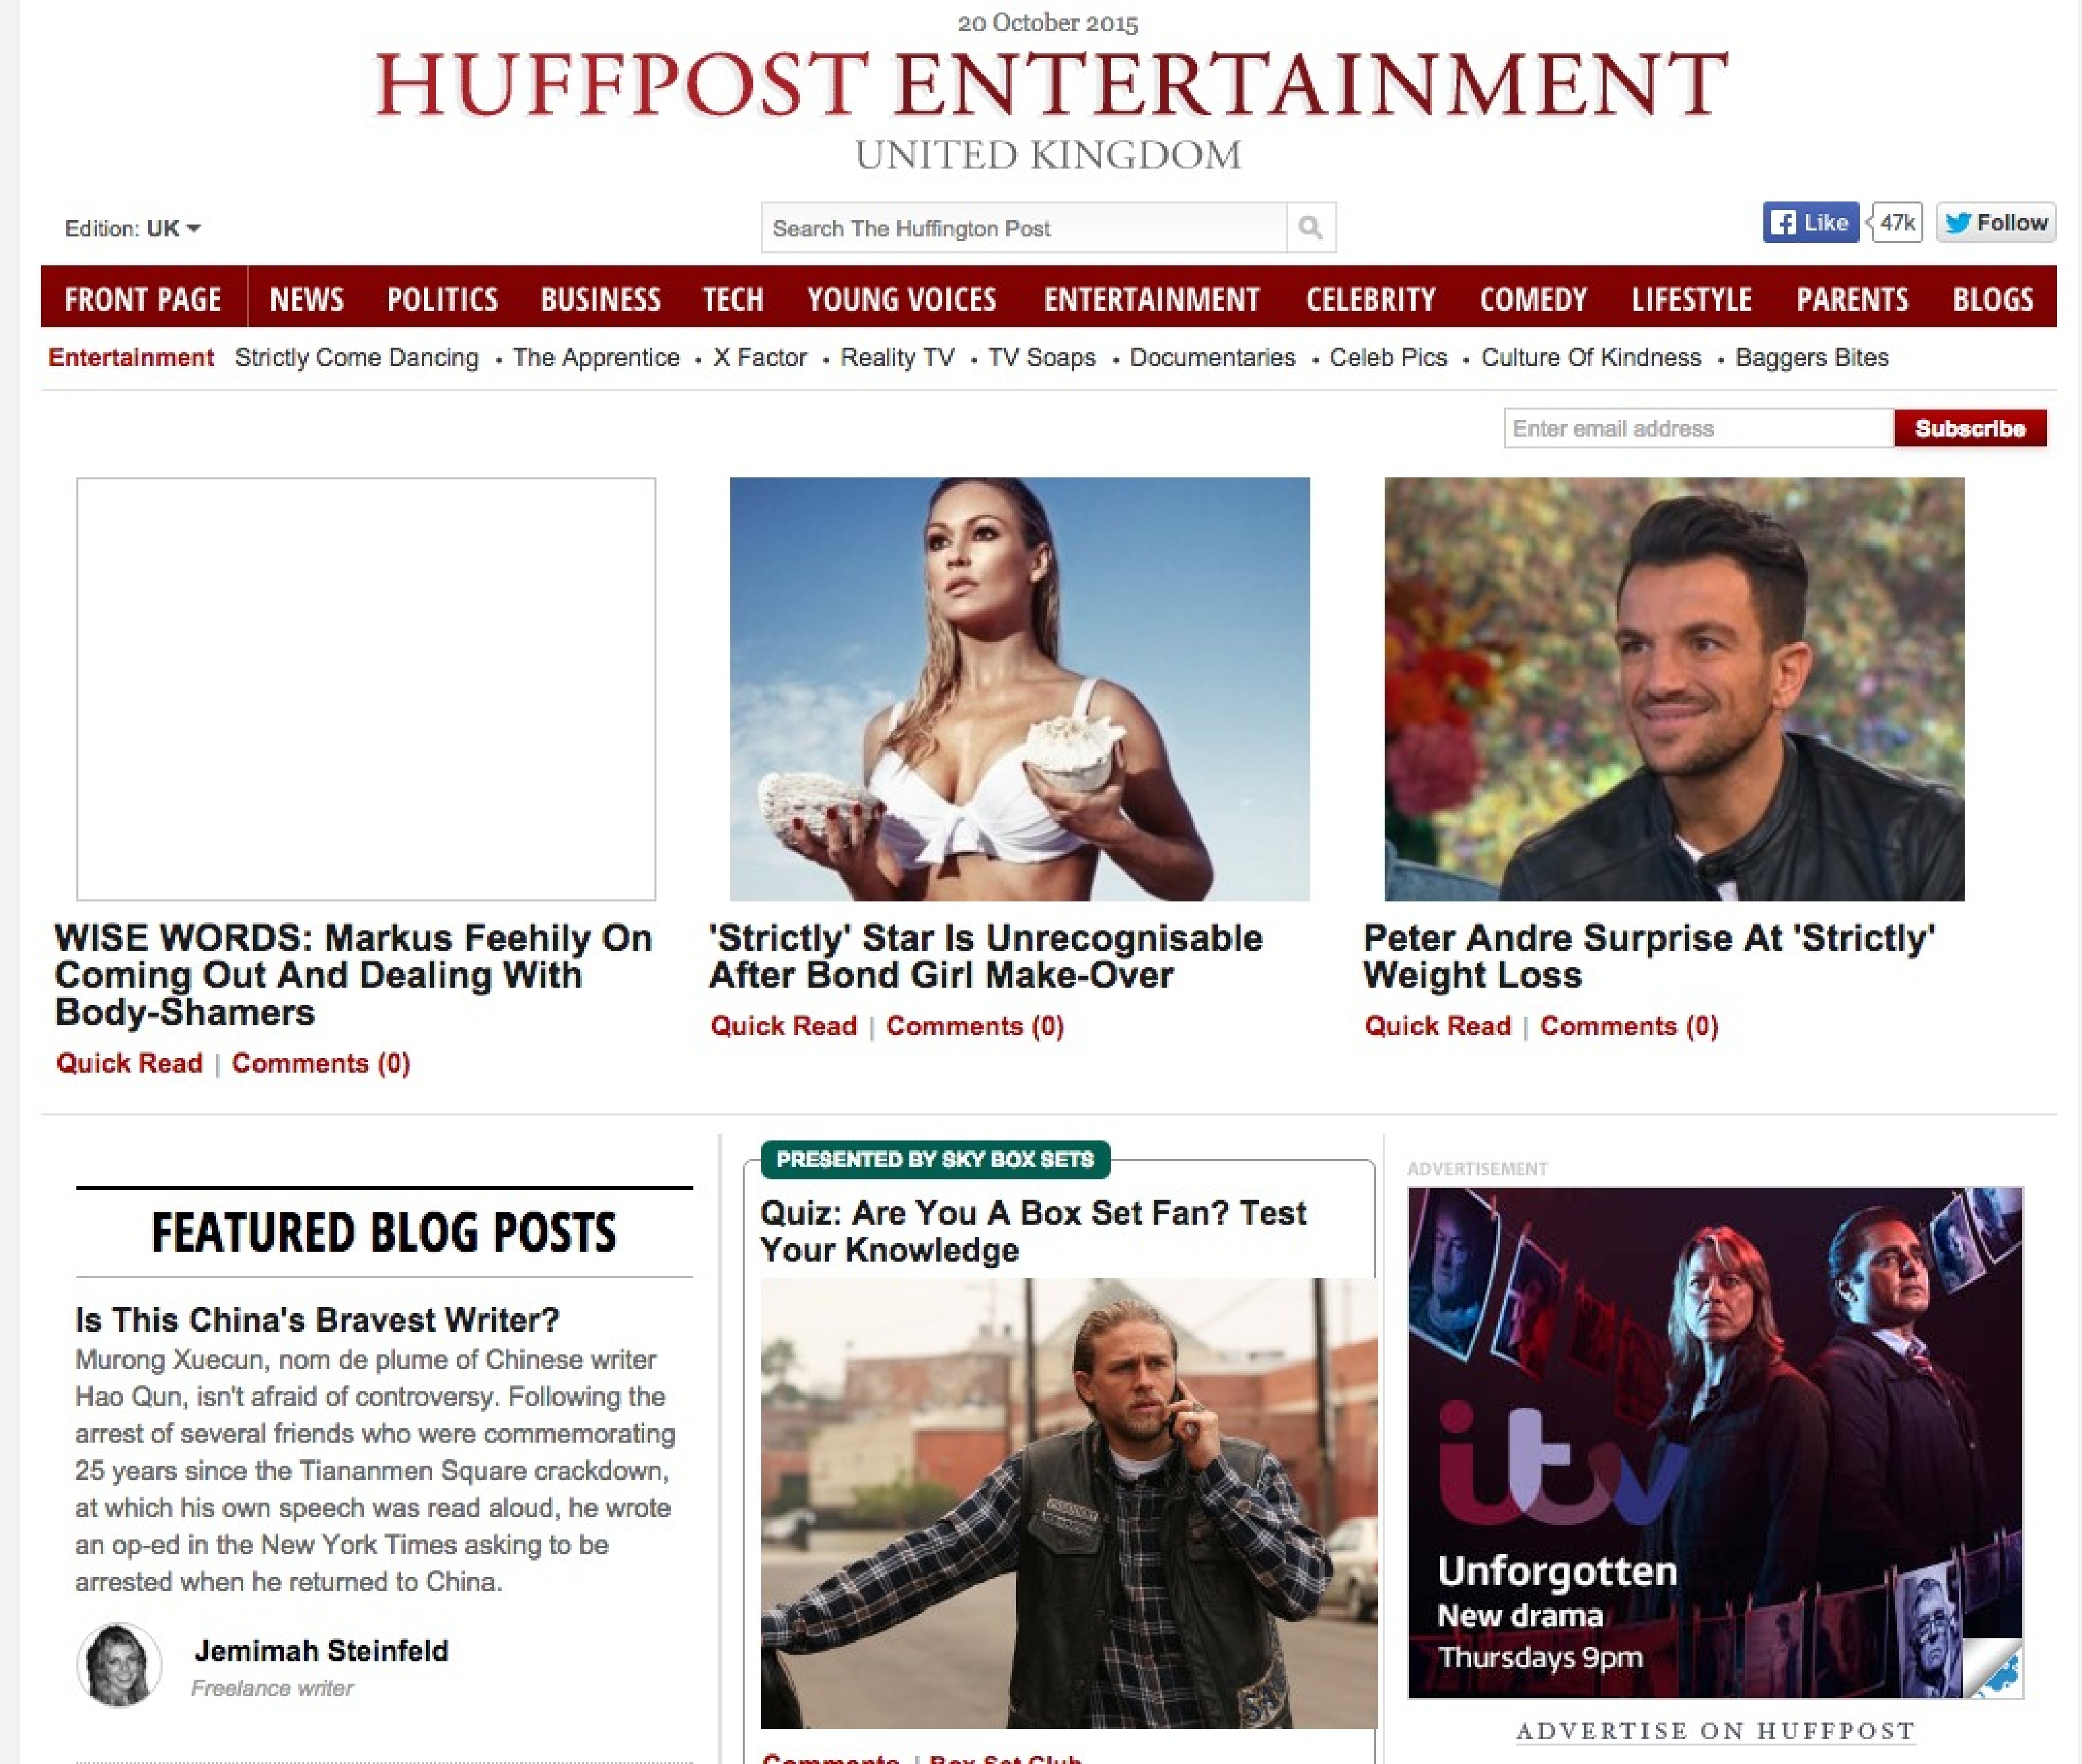Go to TV Soaps section

[1042, 357]
